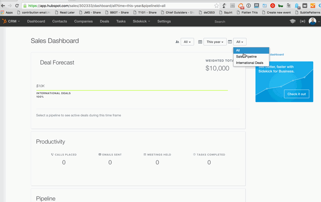Collapse the pipeline All dropdown

pyautogui.click(x=240, y=42)
